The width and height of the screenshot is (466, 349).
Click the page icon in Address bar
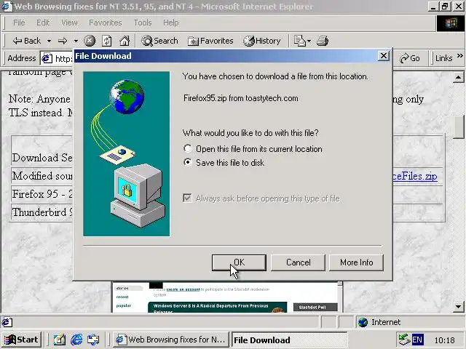pos(47,58)
